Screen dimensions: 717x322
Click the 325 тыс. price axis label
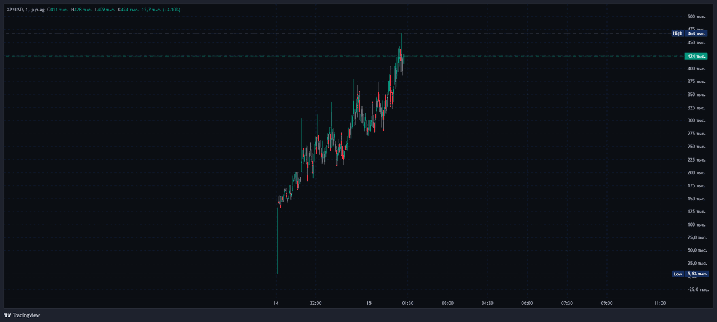pos(697,108)
